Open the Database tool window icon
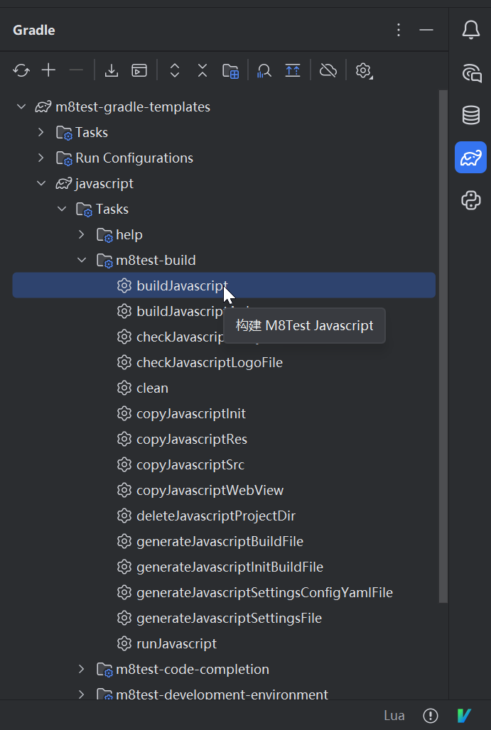 click(470, 115)
